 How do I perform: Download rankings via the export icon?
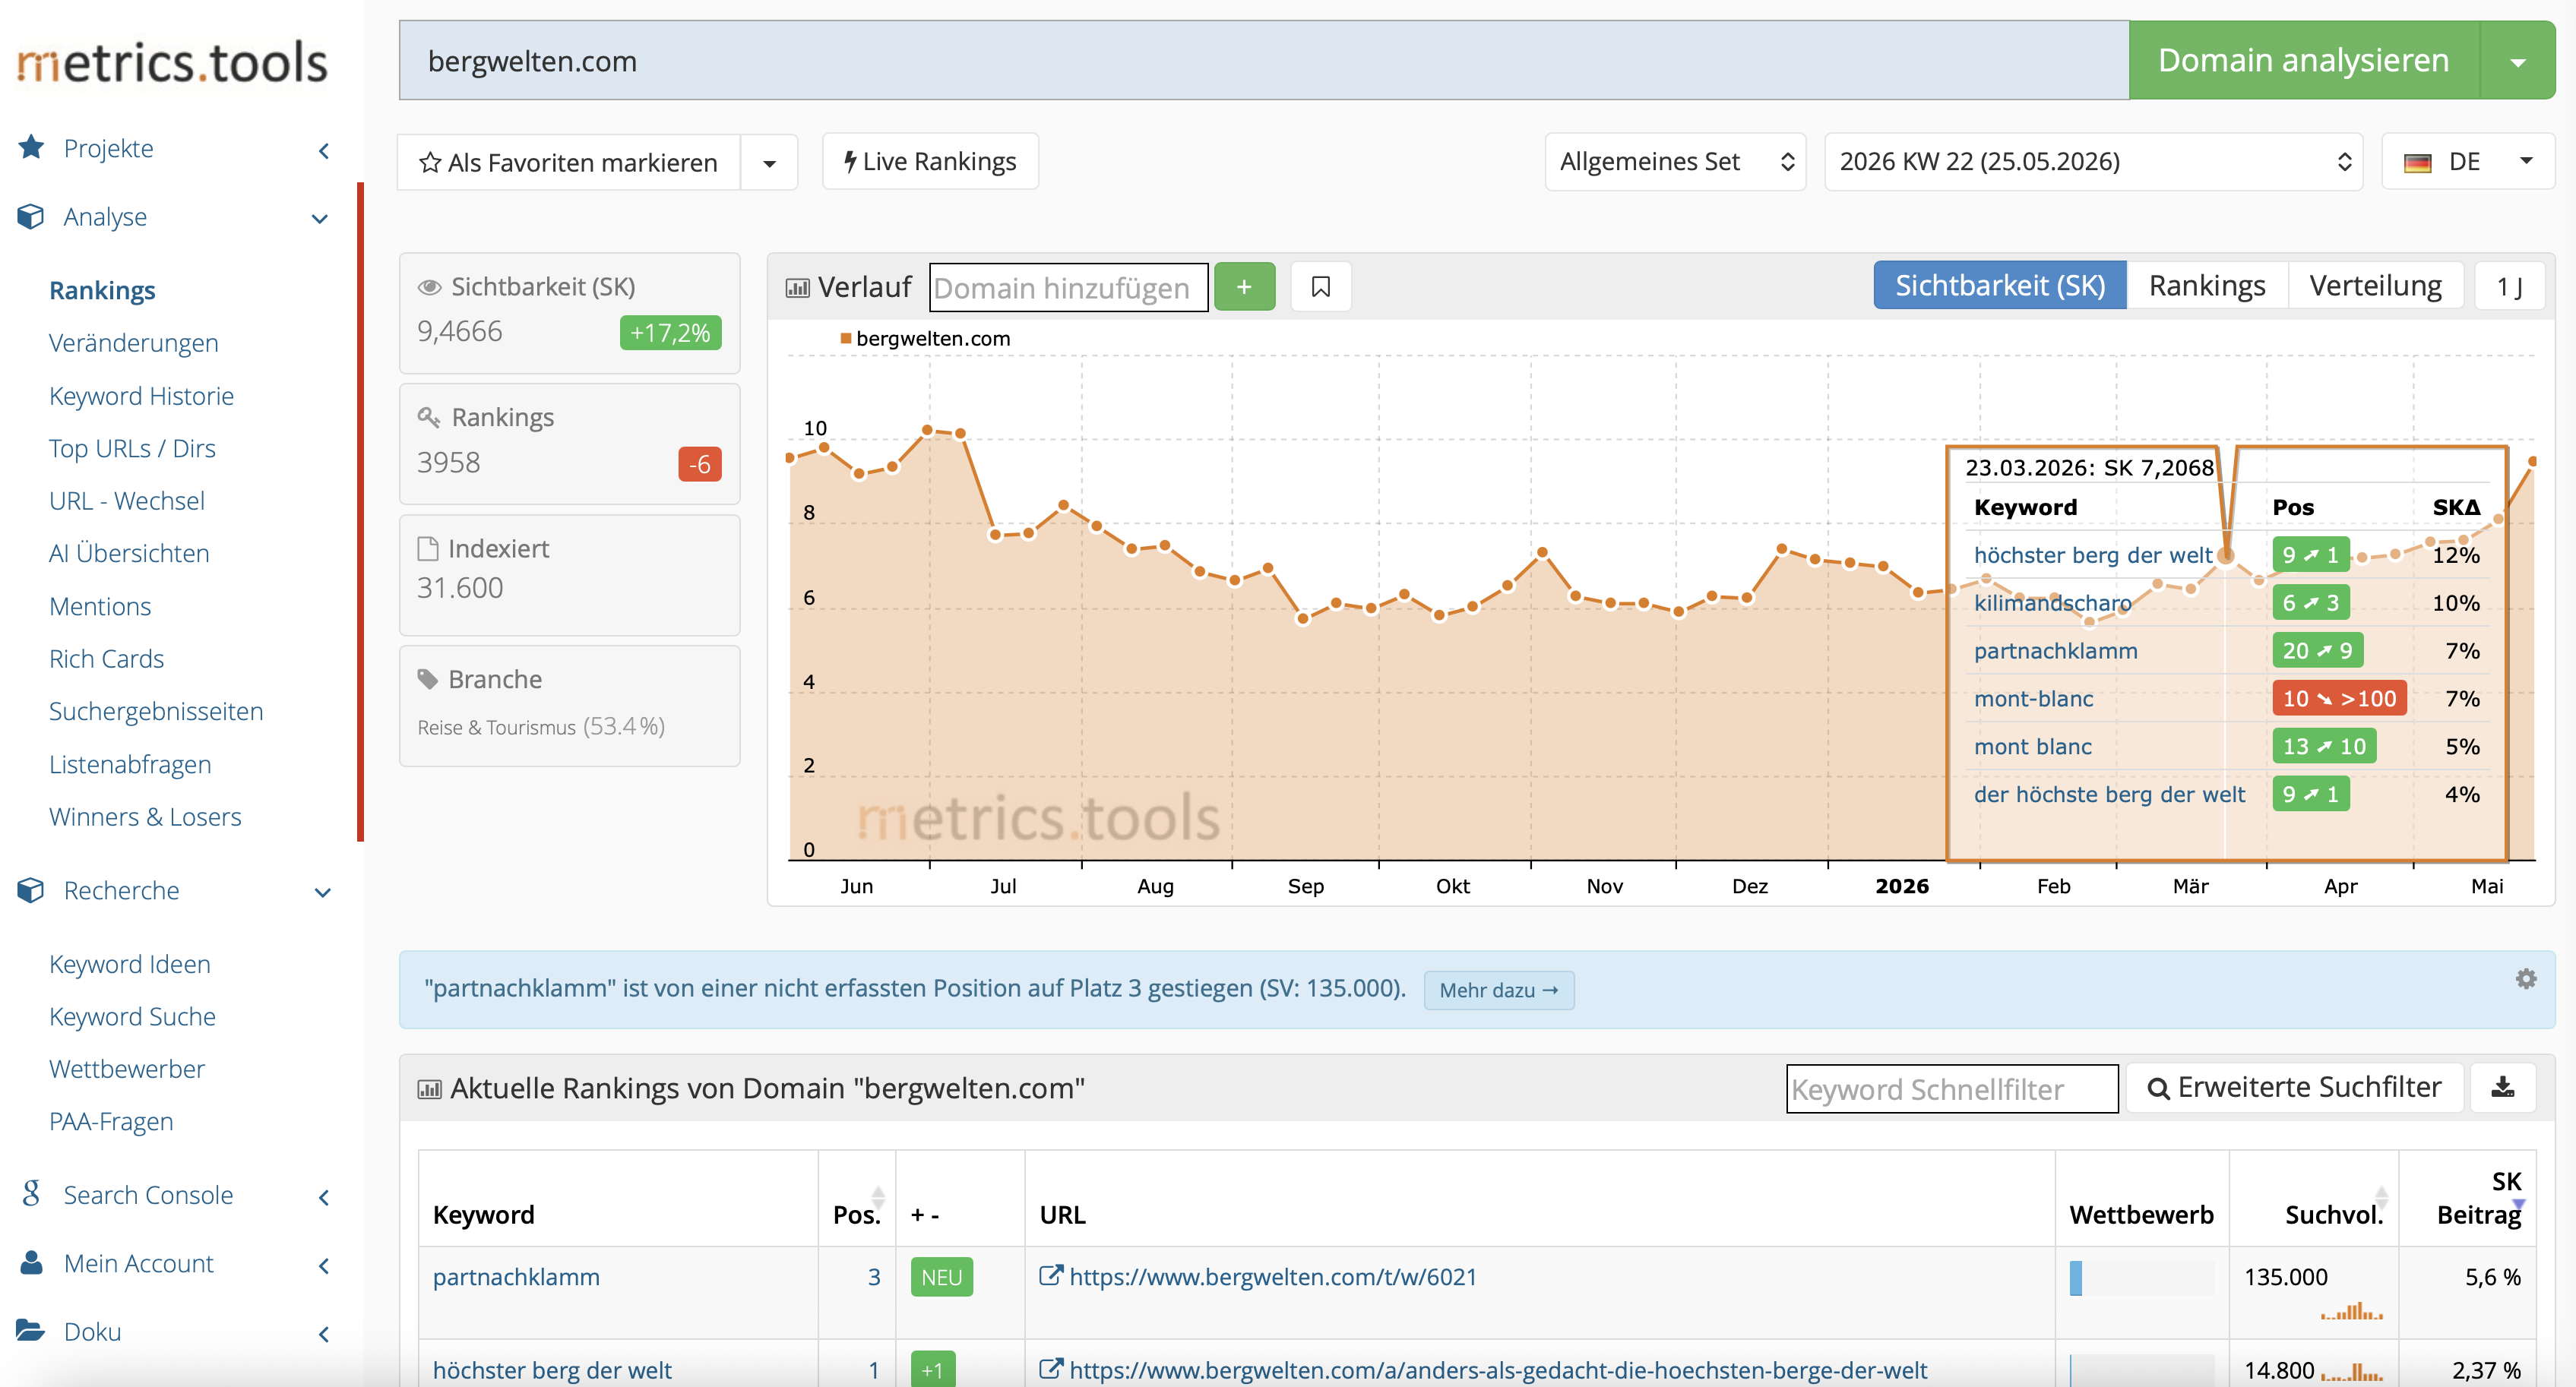coord(2502,1087)
